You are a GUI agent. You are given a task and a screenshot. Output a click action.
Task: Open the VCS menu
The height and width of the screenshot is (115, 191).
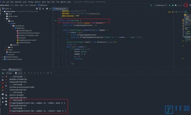click(58, 2)
